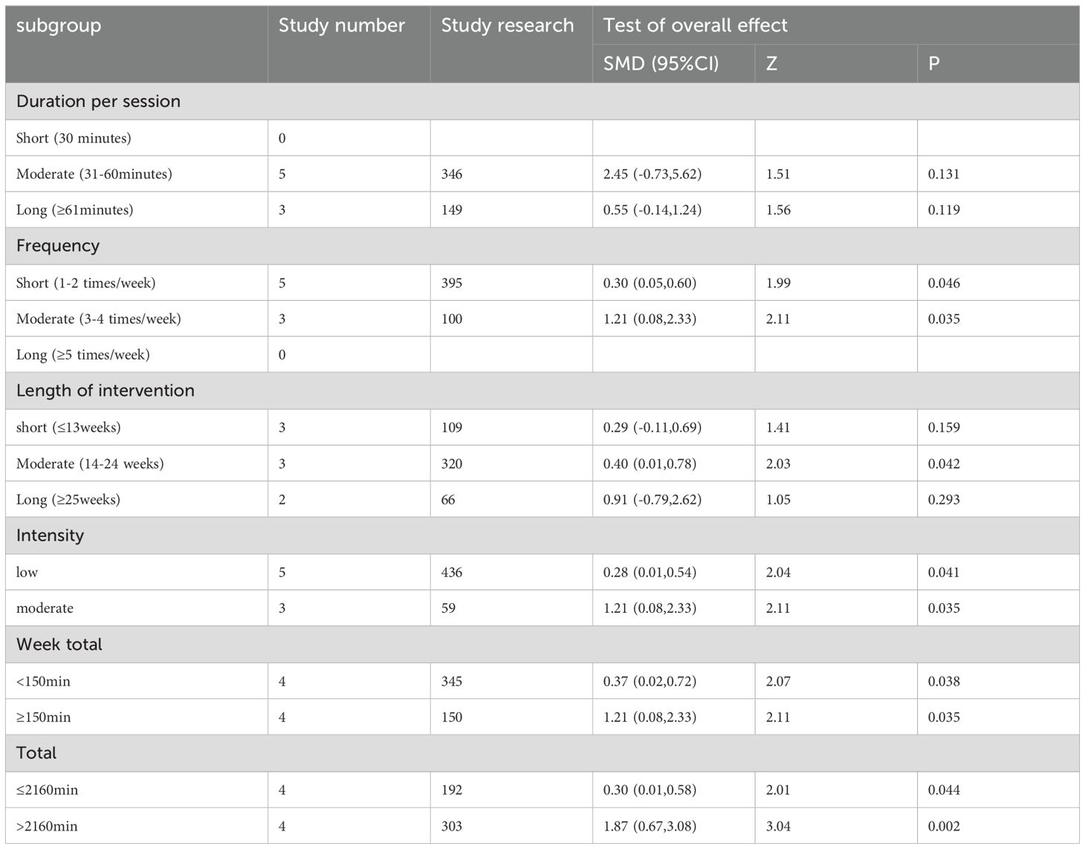1085x849 pixels.
Task: Click the P value 0.002
Action: click(944, 827)
